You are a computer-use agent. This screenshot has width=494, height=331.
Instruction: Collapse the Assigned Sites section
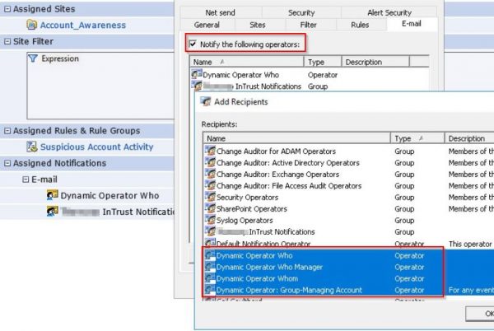coord(7,9)
